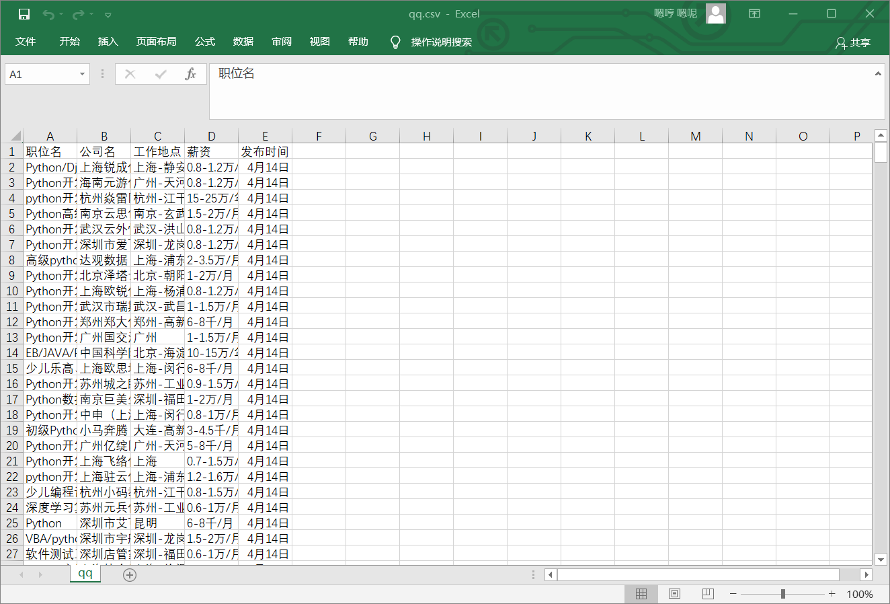This screenshot has height=604, width=890.
Task: Select header cell 公司名
Action: coord(104,152)
